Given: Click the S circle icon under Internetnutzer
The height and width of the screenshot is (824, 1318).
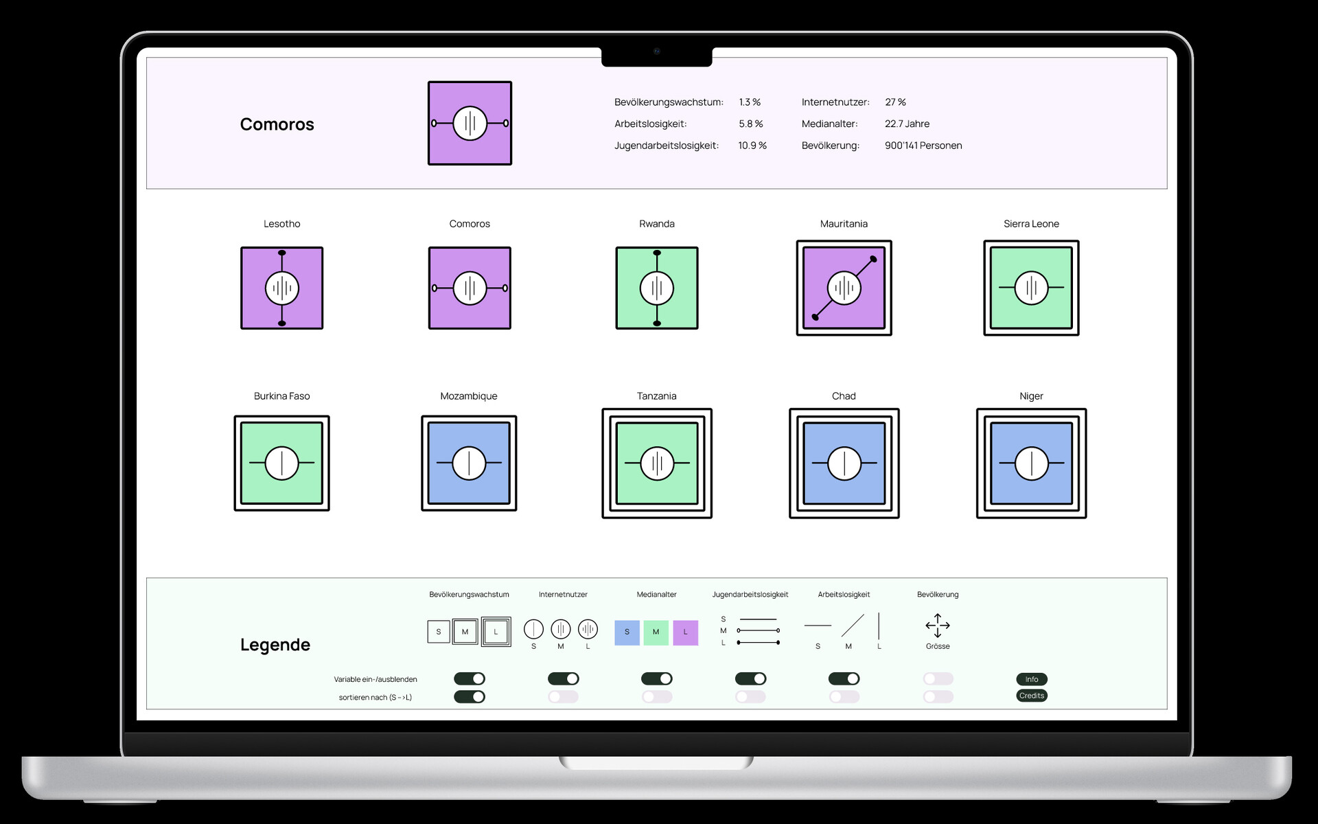Looking at the screenshot, I should click(x=533, y=629).
